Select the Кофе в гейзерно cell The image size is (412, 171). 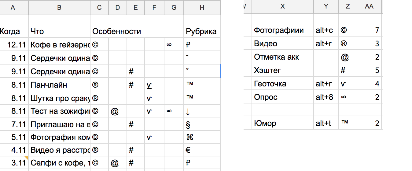(59, 45)
